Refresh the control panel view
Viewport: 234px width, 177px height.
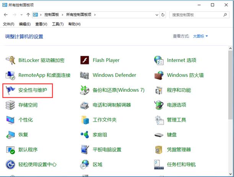coord(163,15)
